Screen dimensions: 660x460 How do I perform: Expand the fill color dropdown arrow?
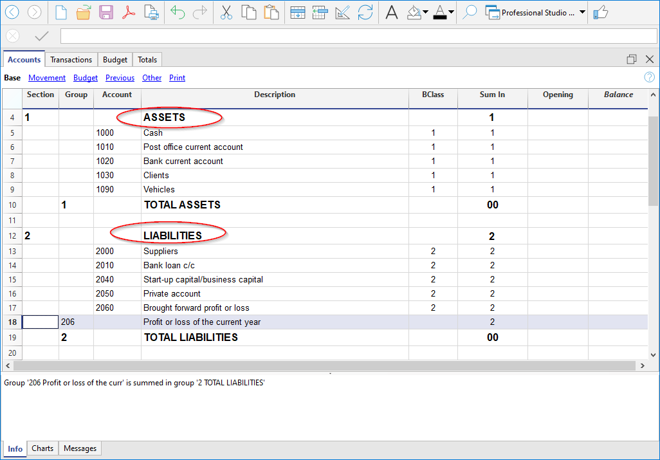click(426, 12)
